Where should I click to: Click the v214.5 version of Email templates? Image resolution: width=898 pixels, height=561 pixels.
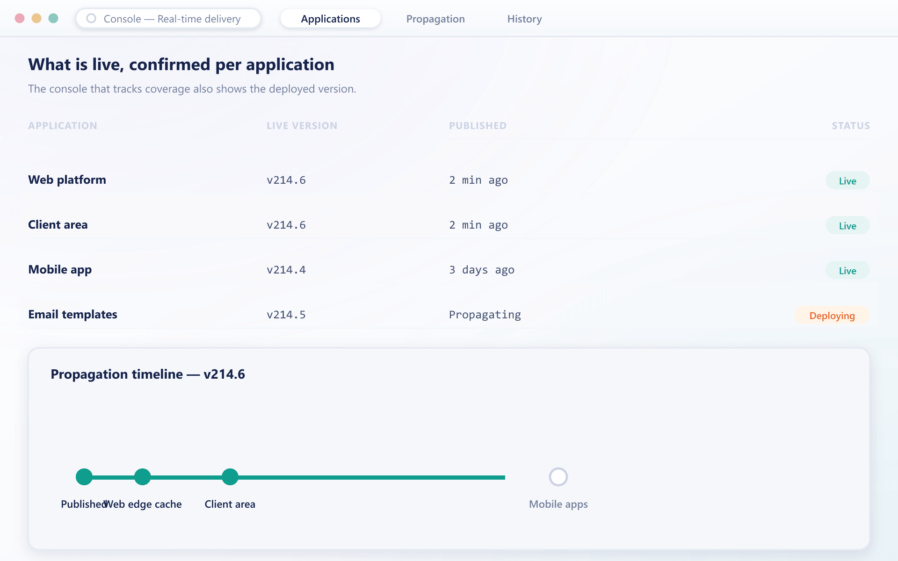[286, 315]
